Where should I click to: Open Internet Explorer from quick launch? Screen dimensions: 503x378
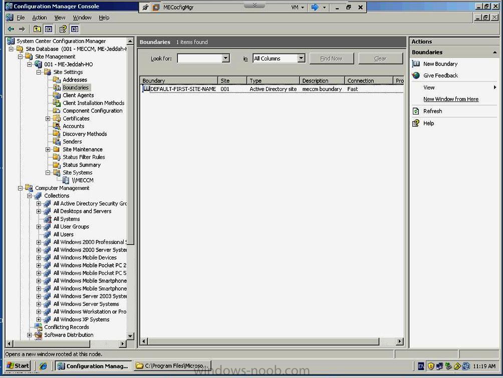43,366
